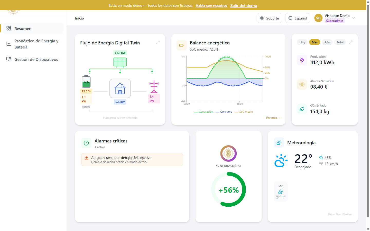Image resolution: width=370 pixels, height=231 pixels.
Task: Click the Habla con nosotros link
Action: [211, 5]
